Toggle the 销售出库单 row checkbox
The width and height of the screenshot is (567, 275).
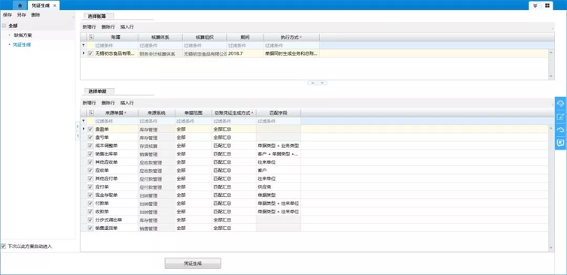[90, 154]
